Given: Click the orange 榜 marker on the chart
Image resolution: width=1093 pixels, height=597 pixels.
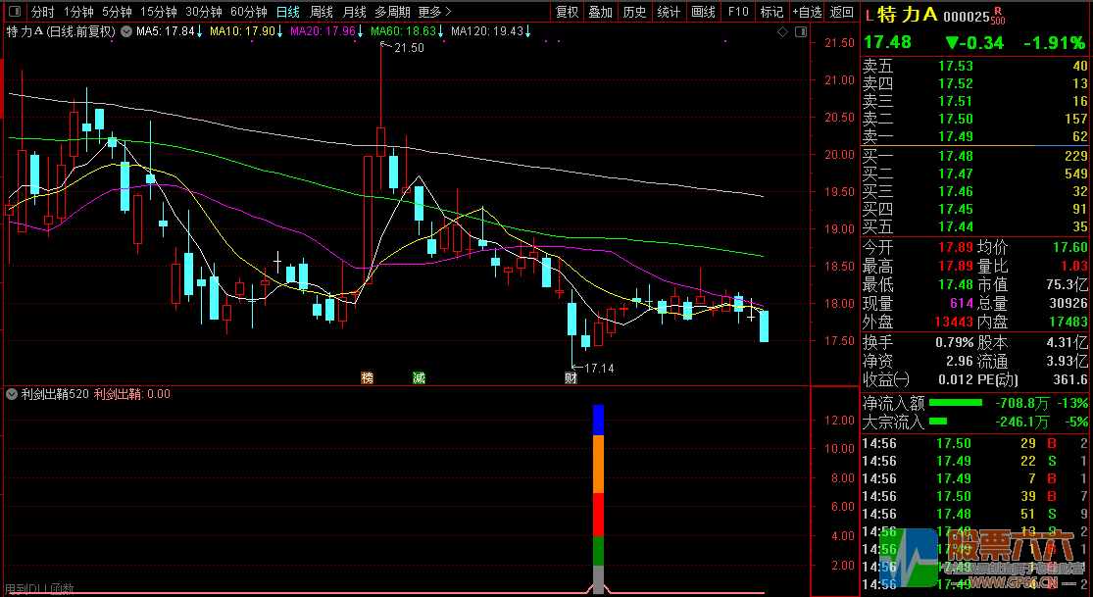Looking at the screenshot, I should pyautogui.click(x=368, y=377).
